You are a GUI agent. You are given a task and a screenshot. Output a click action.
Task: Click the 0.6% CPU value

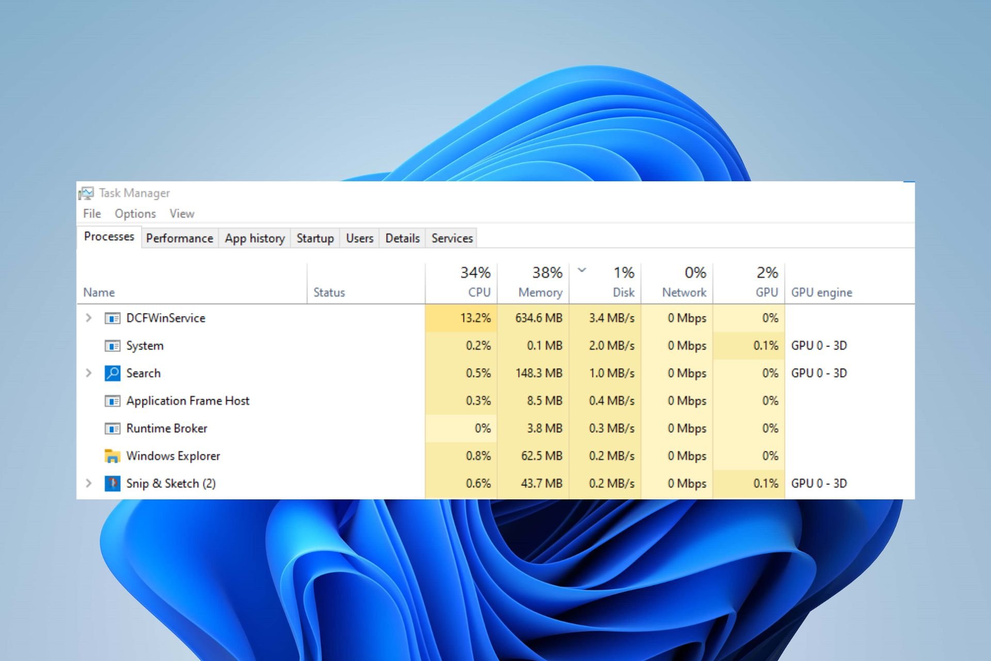pos(478,483)
